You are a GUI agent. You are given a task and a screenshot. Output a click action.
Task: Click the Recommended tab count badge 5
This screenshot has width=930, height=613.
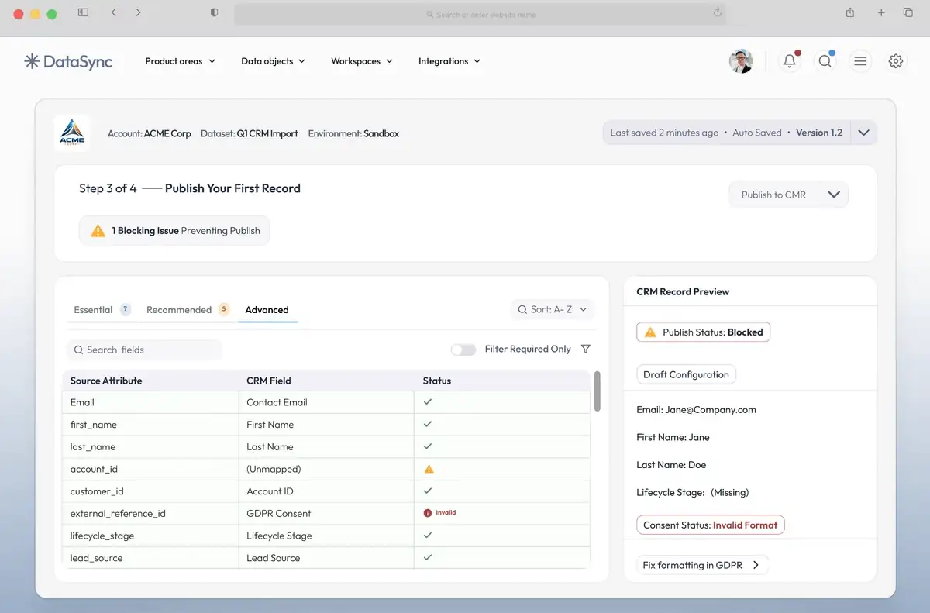225,309
